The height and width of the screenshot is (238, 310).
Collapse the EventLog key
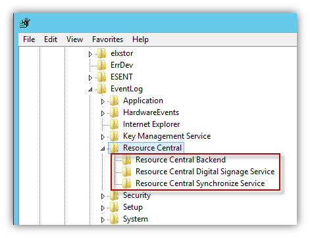(90, 89)
